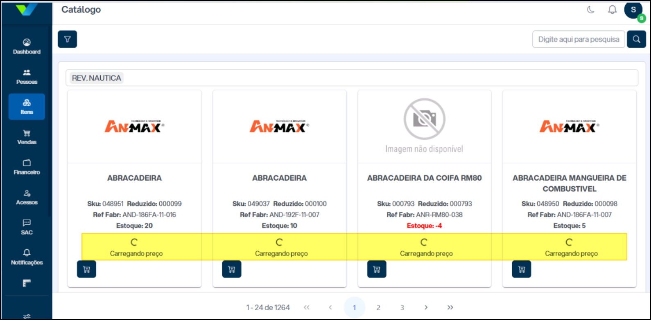Click the red Estoque: -4 text
Image resolution: width=651 pixels, height=320 pixels.
tap(425, 226)
